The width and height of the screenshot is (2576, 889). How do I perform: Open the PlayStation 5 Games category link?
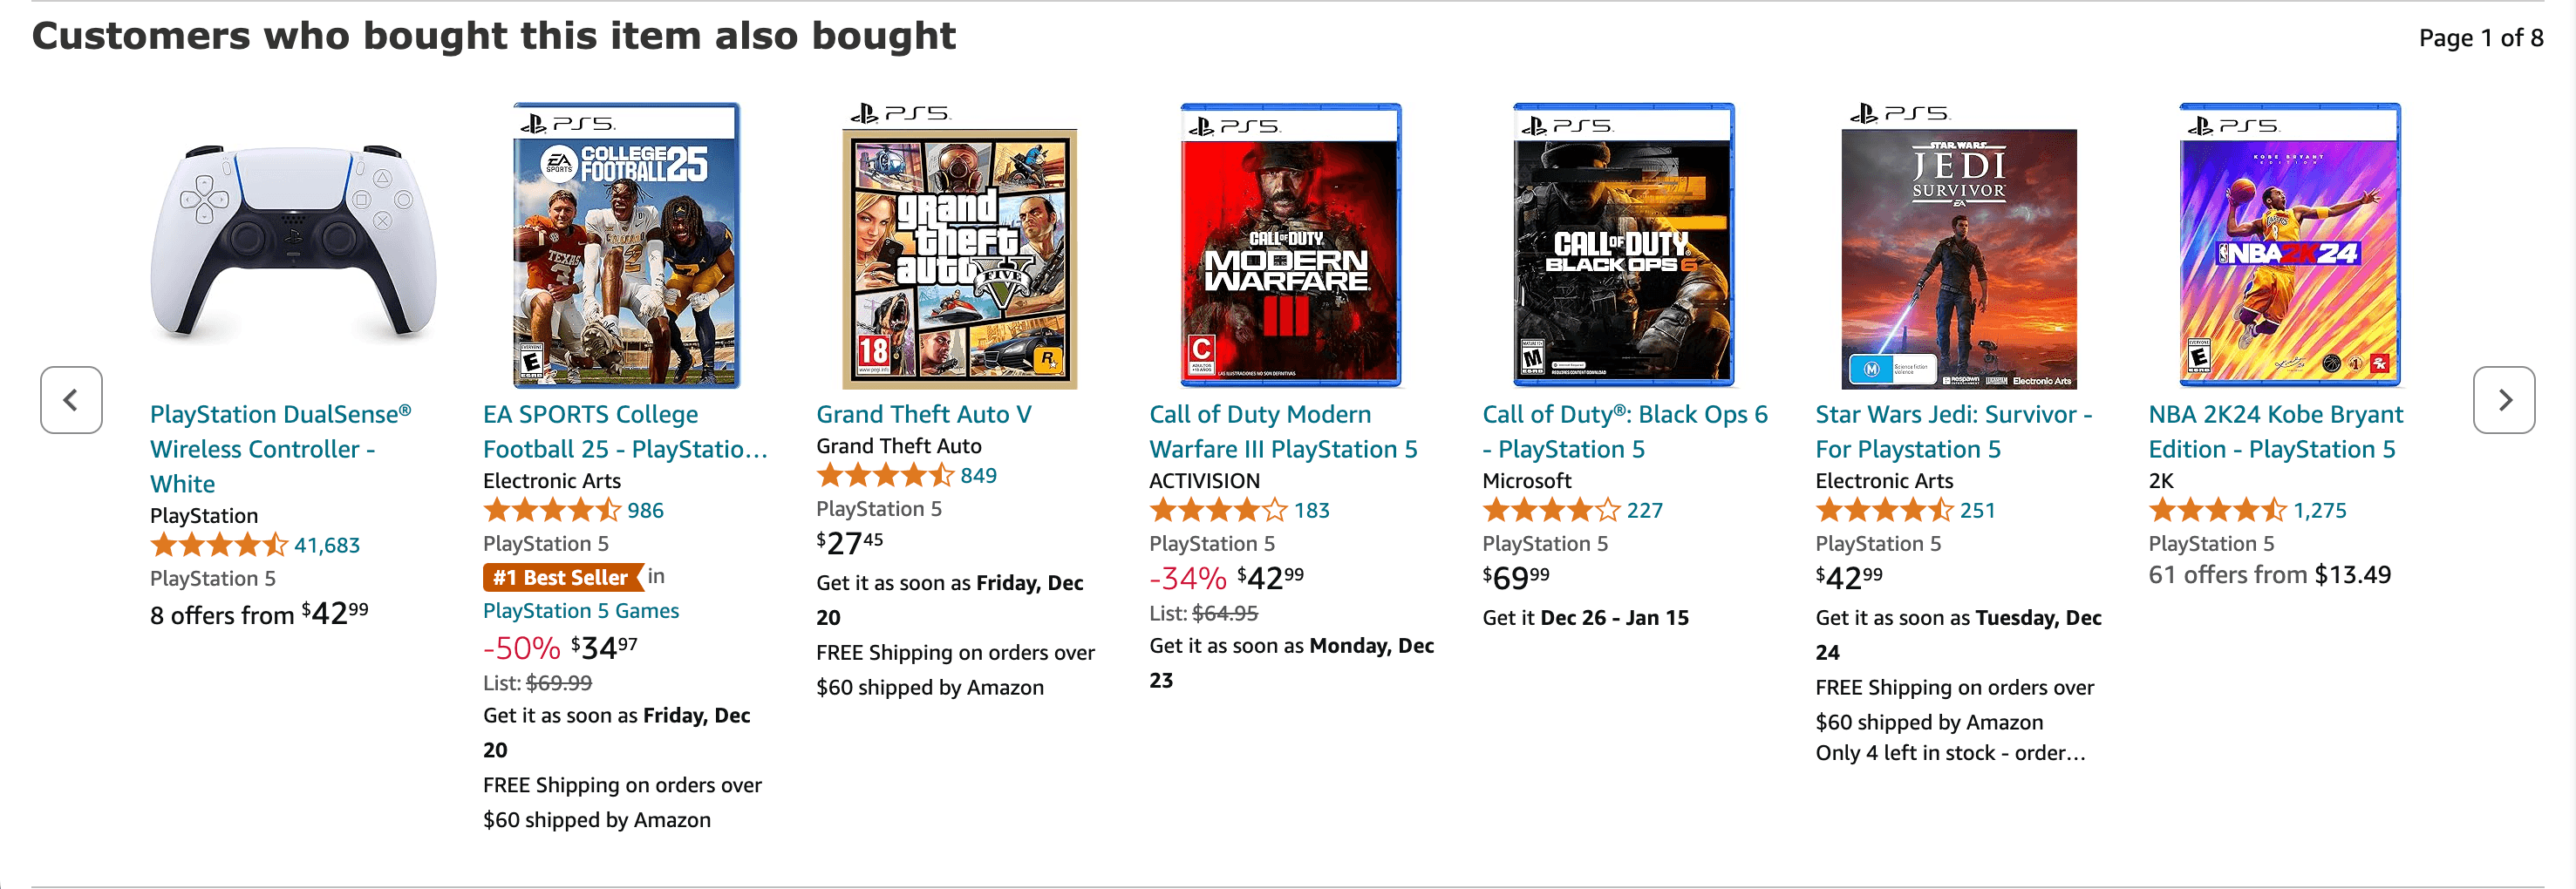click(581, 610)
